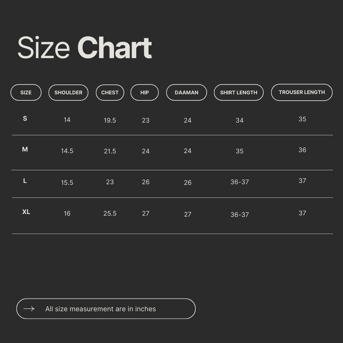Viewport: 343px width, 343px height.
Task: Click the XL size row label
Action: (26, 212)
